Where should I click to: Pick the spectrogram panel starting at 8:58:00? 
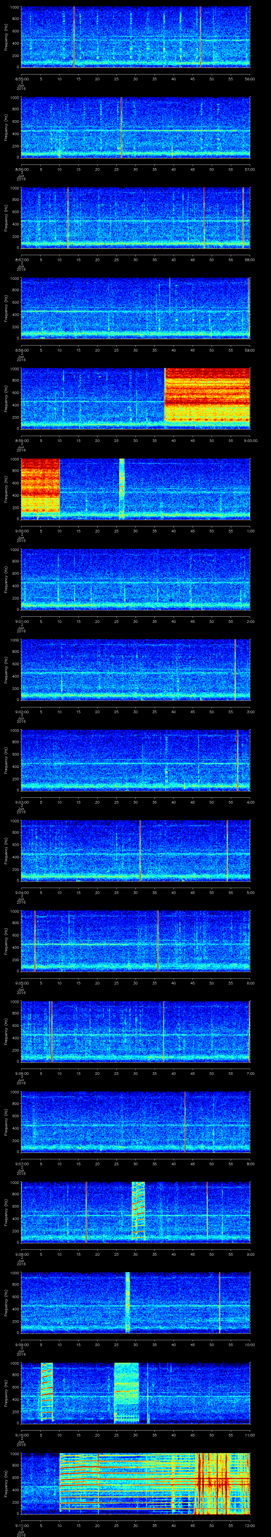click(135, 308)
